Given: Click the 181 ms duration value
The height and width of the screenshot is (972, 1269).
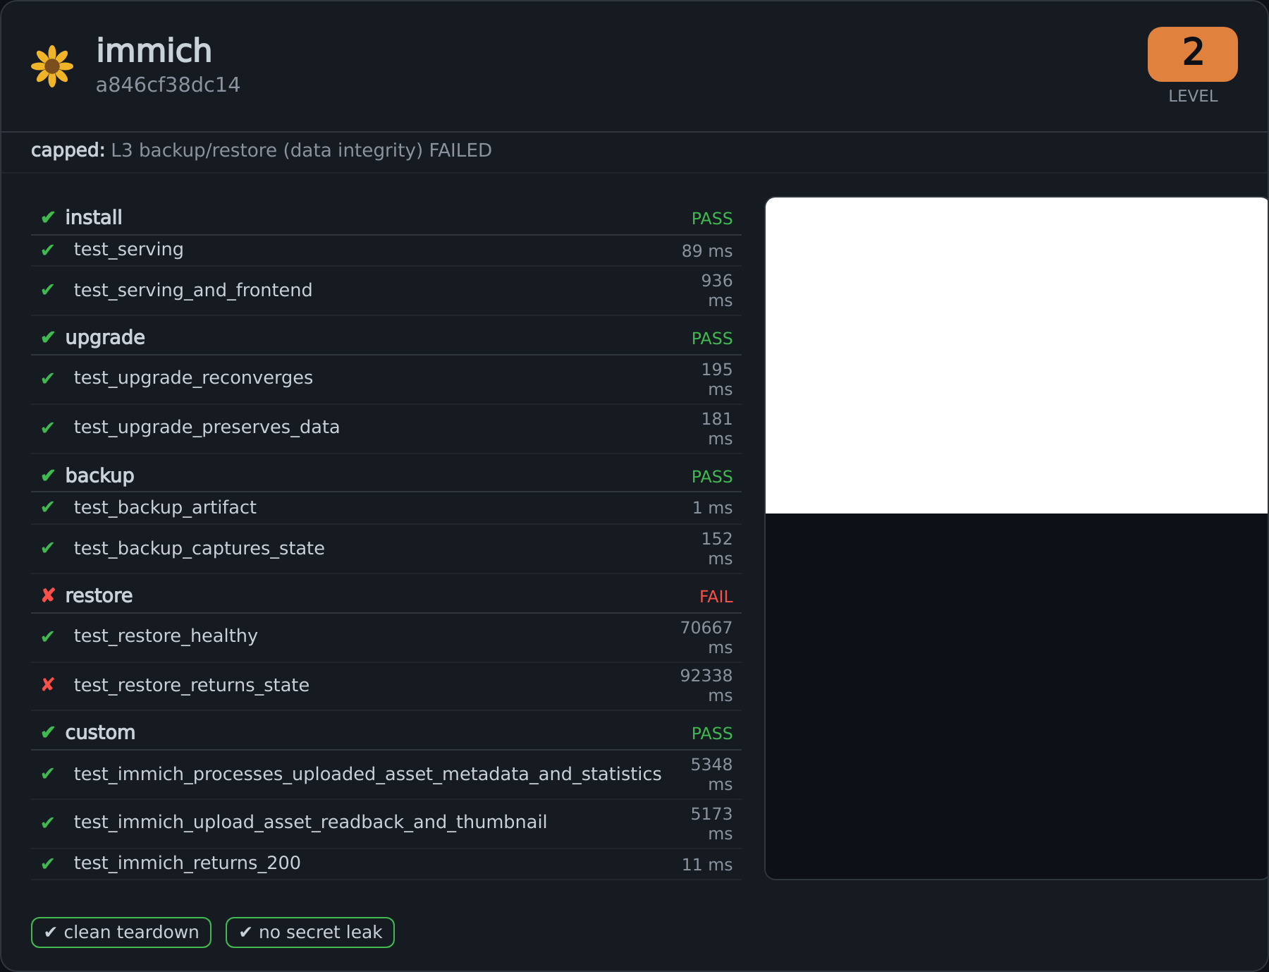Looking at the screenshot, I should (717, 429).
